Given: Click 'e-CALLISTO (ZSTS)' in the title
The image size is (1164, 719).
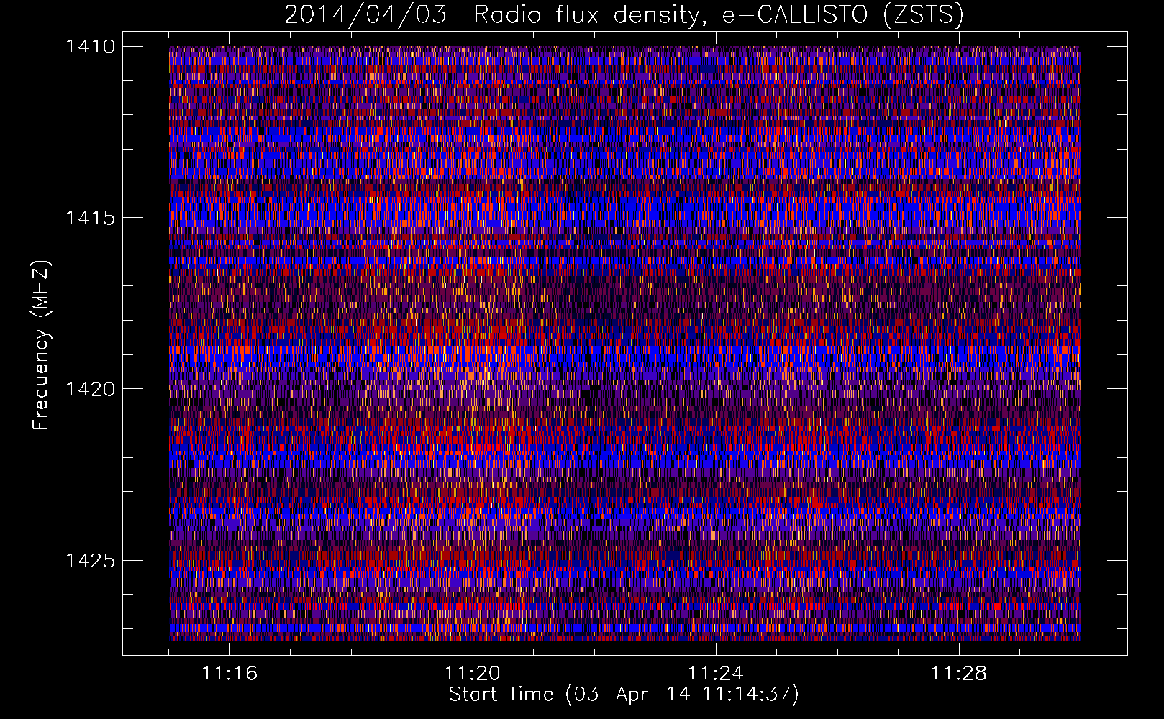Looking at the screenshot, I should coord(842,15).
